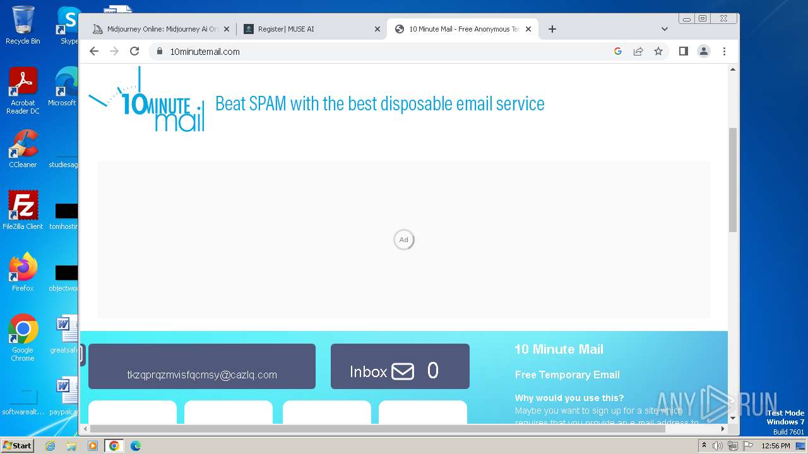This screenshot has height=454, width=808.
Task: Click the page scrollbar up arrow
Action: pos(733,69)
